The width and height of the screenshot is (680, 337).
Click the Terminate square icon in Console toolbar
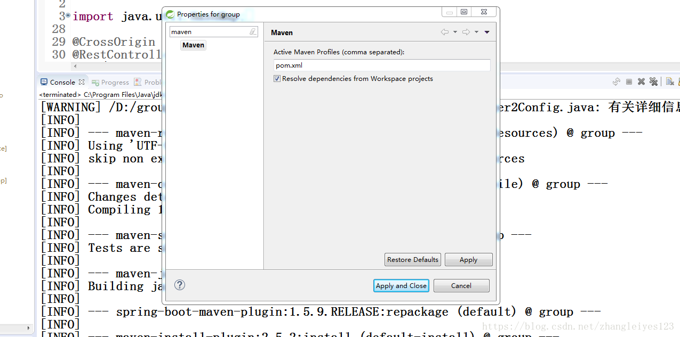coord(629,81)
